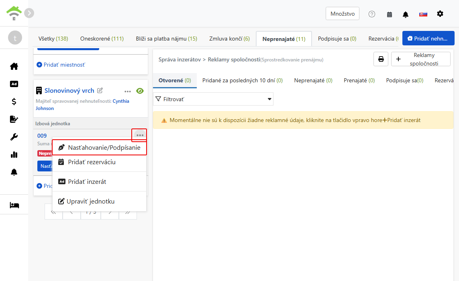Click the three-dot menu for unit 009
Viewport: 459px width, 281px height.
(x=140, y=135)
